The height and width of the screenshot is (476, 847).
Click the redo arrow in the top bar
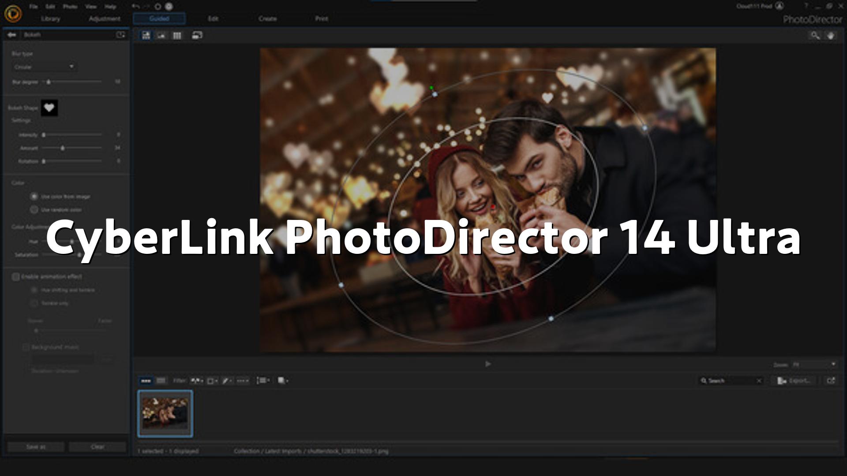pos(146,7)
